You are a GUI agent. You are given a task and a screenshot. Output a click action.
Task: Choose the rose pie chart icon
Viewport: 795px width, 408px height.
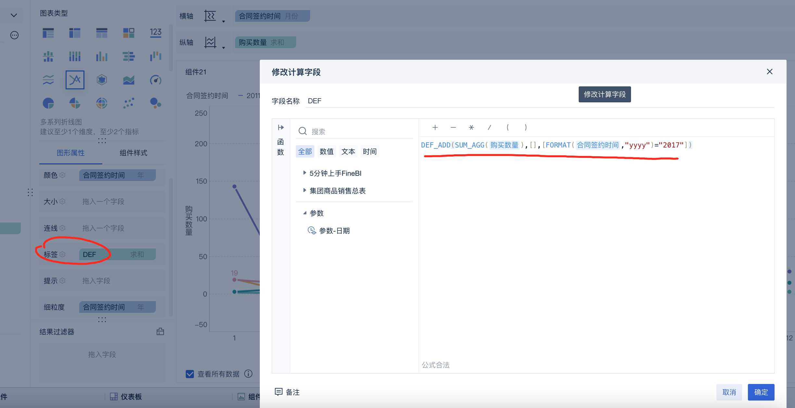click(x=75, y=103)
